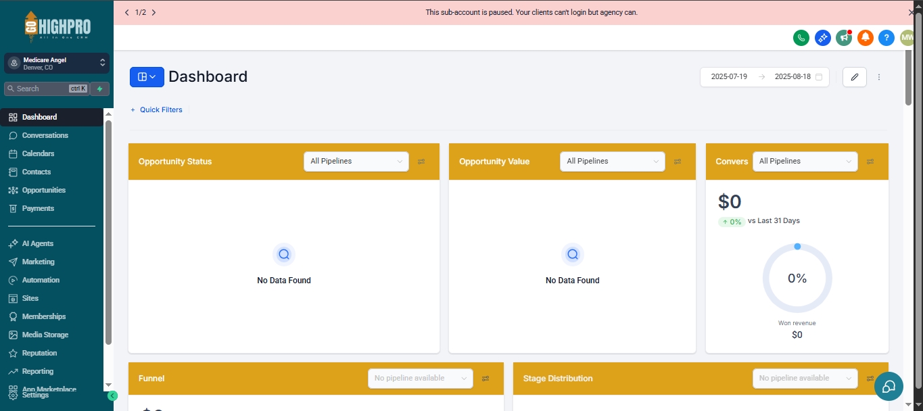Open the green phone dialer icon

click(x=801, y=38)
